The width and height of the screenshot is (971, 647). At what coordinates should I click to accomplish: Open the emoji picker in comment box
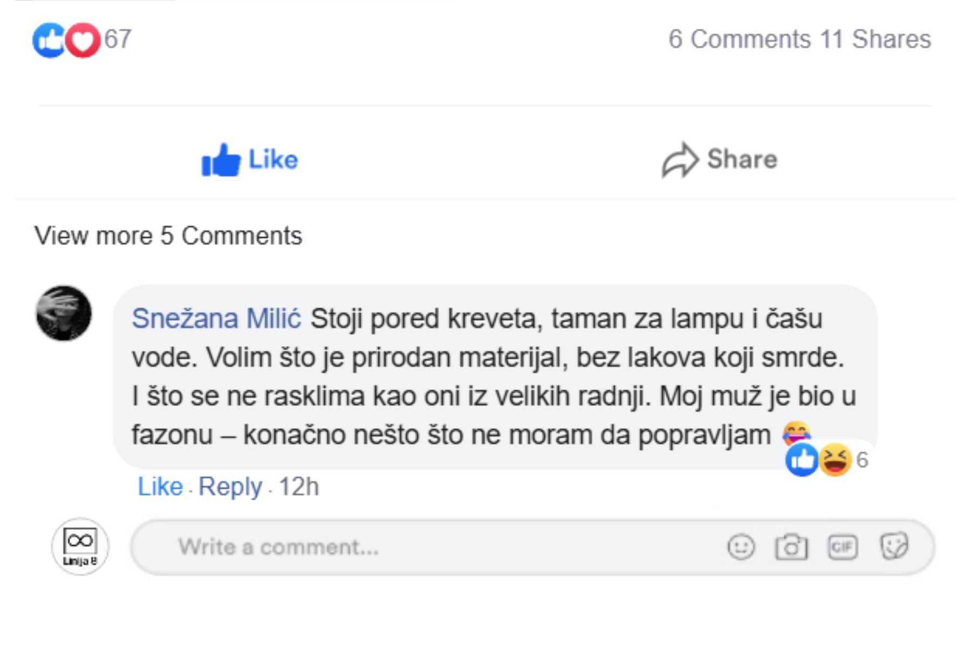(x=741, y=547)
